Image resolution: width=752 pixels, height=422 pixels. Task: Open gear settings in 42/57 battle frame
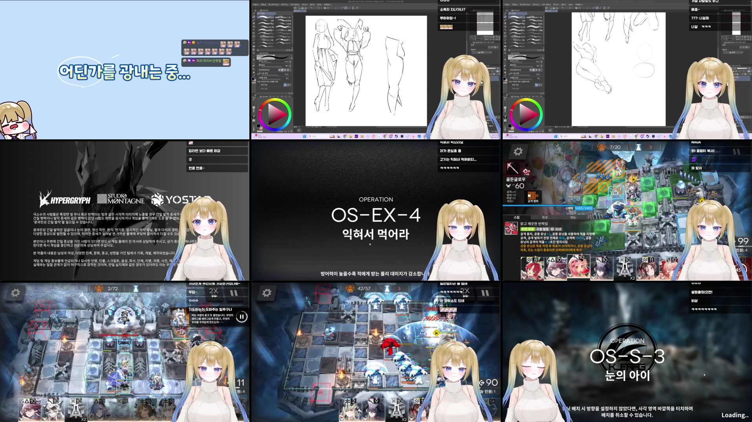[x=267, y=293]
